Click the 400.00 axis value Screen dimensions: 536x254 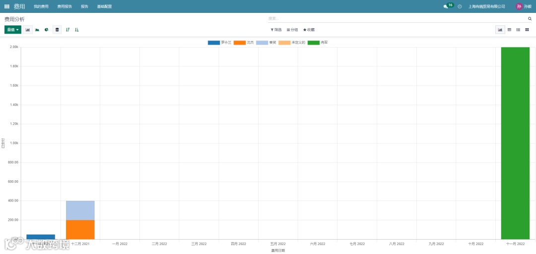tap(13, 201)
